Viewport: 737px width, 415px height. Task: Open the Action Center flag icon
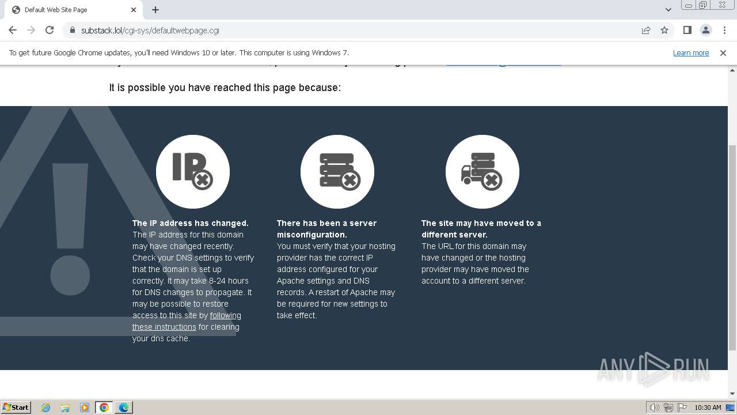pos(682,408)
